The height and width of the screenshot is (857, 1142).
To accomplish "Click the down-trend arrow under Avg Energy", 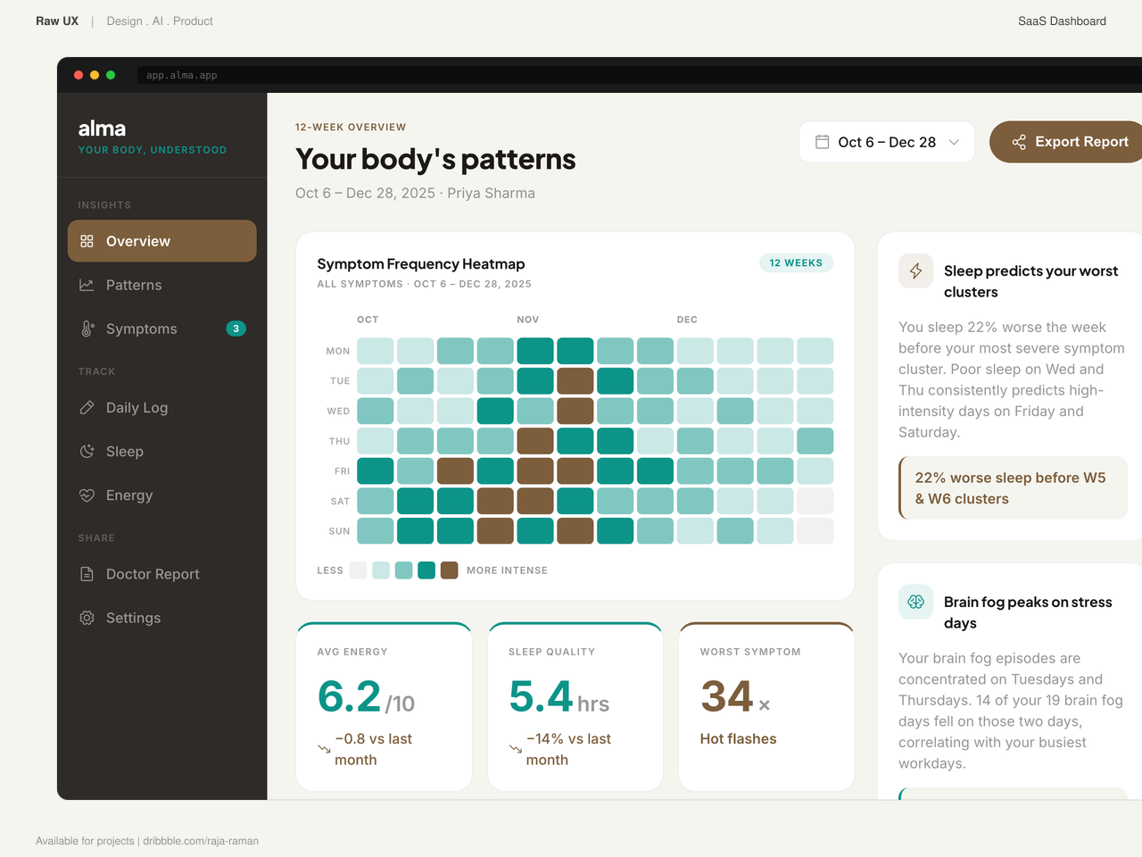I will click(324, 748).
